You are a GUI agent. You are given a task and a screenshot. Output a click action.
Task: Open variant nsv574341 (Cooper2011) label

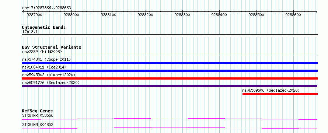point(46,59)
